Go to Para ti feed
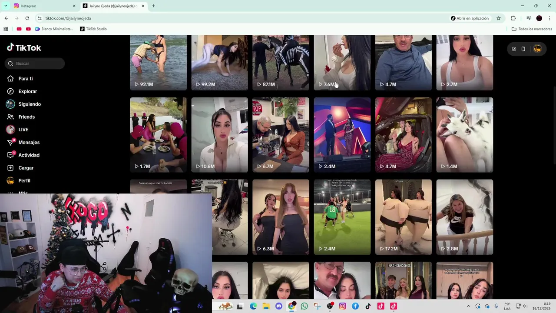This screenshot has width=556, height=313. [26, 79]
